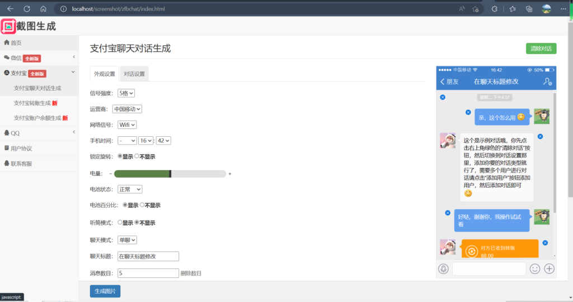
Task: Open contact profile icon in chat header
Action: [x=547, y=82]
